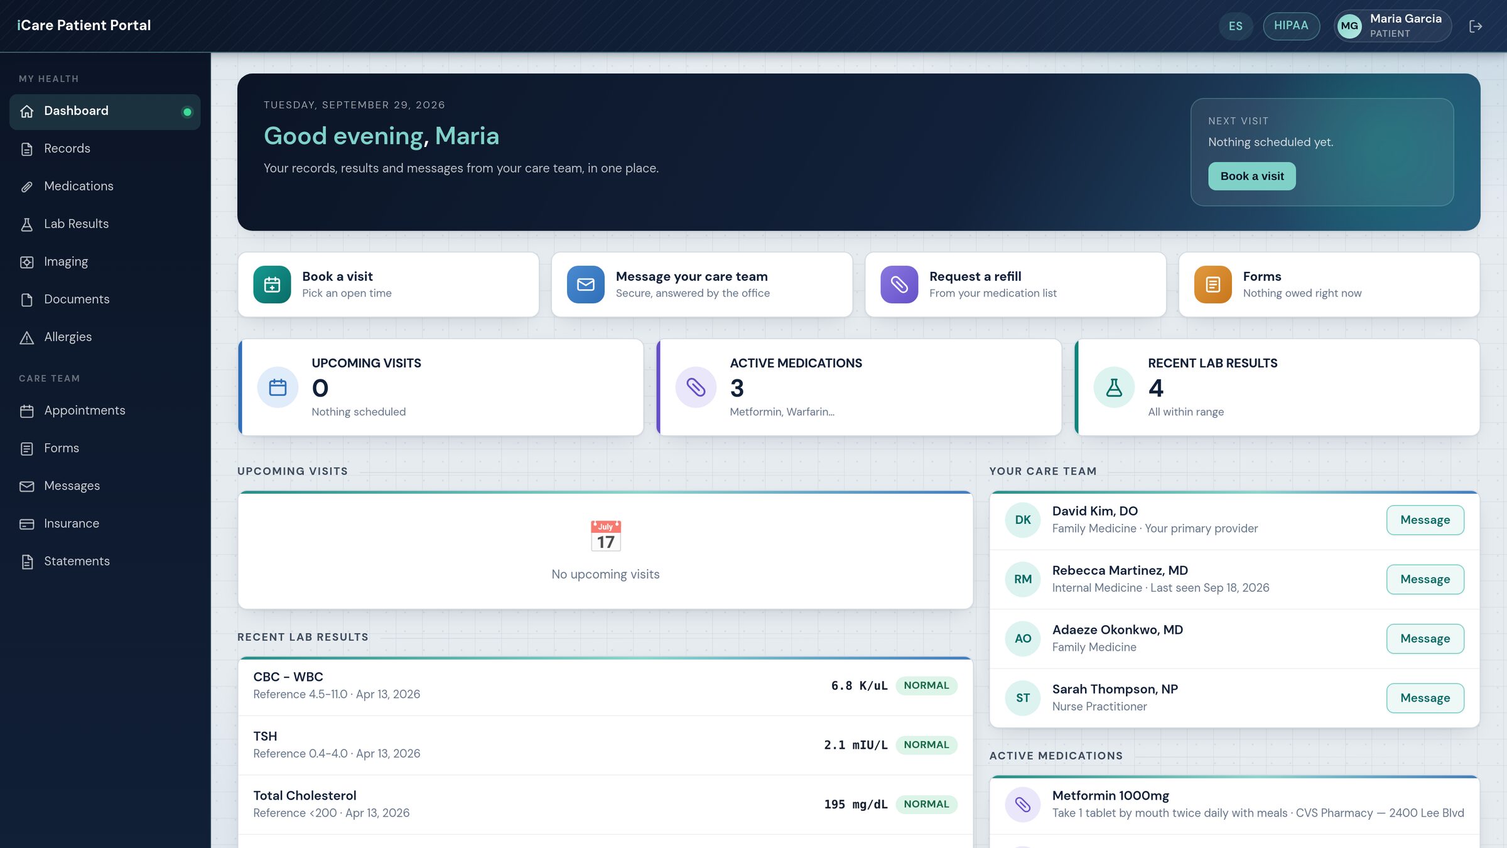The image size is (1507, 848).
Task: Click the Recent Lab Results flask icon
Action: point(1114,387)
